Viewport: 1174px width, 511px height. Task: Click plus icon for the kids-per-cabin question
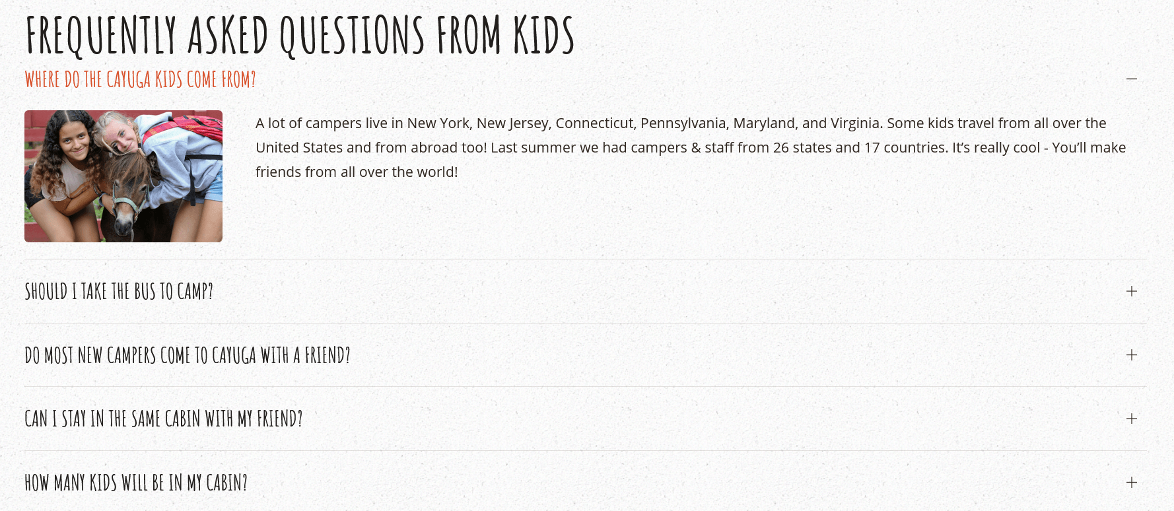[1131, 483]
